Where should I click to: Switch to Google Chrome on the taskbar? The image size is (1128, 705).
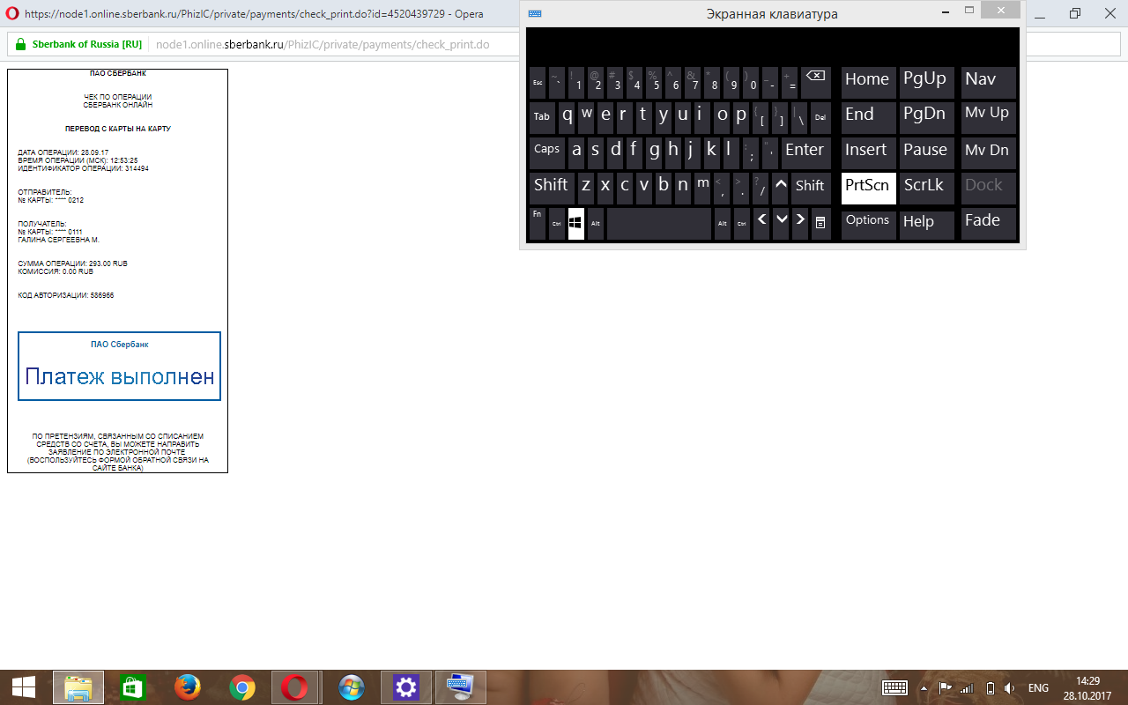pos(241,687)
